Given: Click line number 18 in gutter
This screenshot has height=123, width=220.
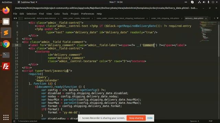Looking at the screenshot, I should pyautogui.click(x=16, y=71).
